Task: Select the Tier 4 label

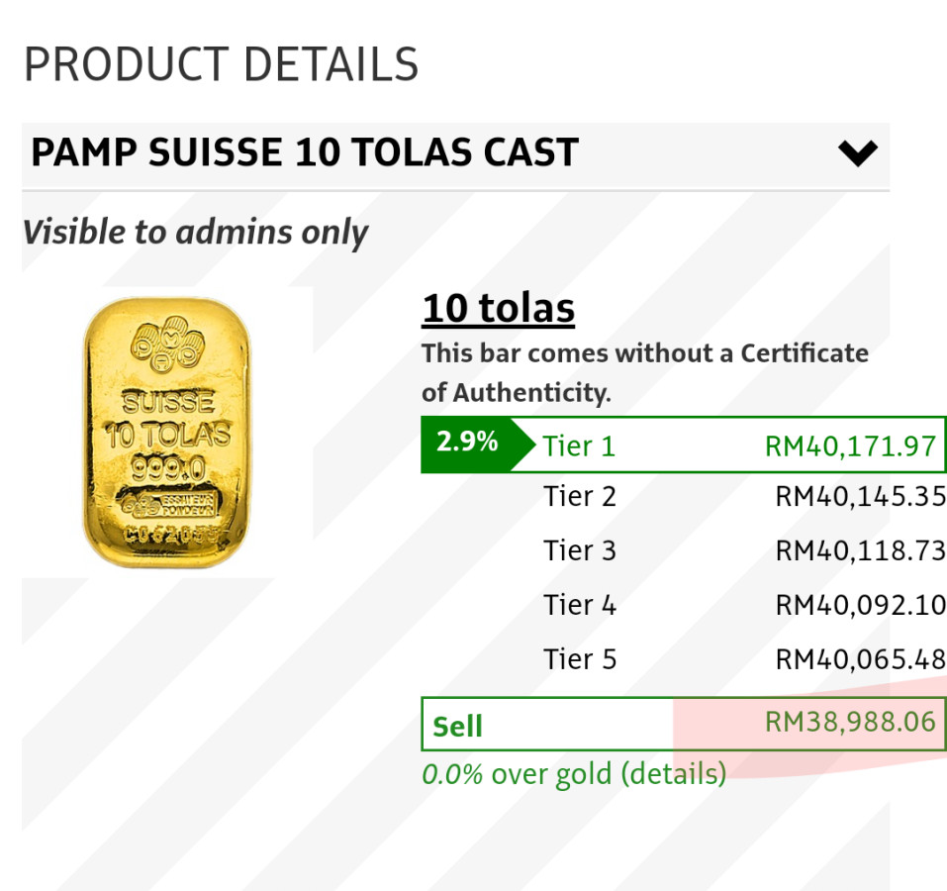Action: pyautogui.click(x=579, y=604)
